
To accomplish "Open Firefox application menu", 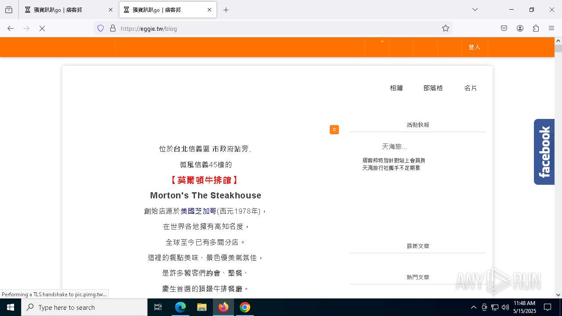I will (x=551, y=28).
